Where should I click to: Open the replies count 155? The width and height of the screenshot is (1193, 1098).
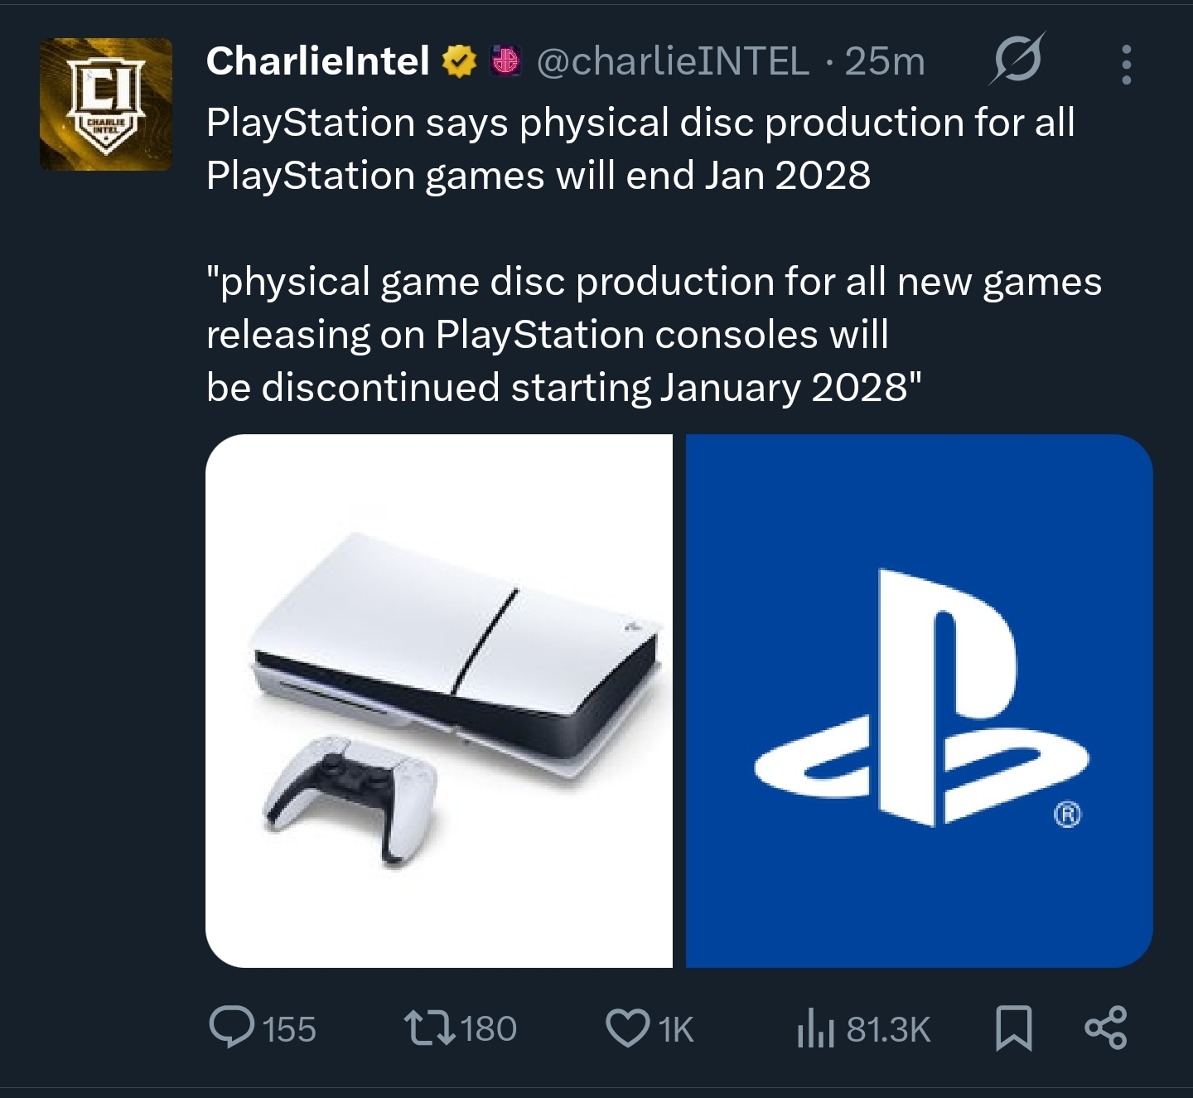point(289,1029)
